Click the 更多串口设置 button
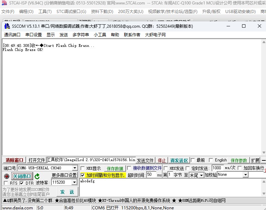266x210 pixels. [64, 175]
